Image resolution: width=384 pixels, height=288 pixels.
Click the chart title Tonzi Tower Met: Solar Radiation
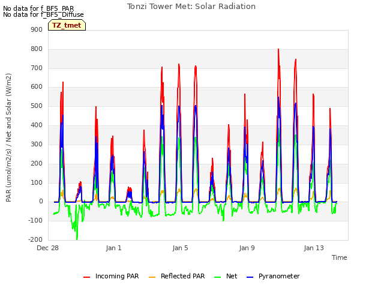click(x=191, y=7)
